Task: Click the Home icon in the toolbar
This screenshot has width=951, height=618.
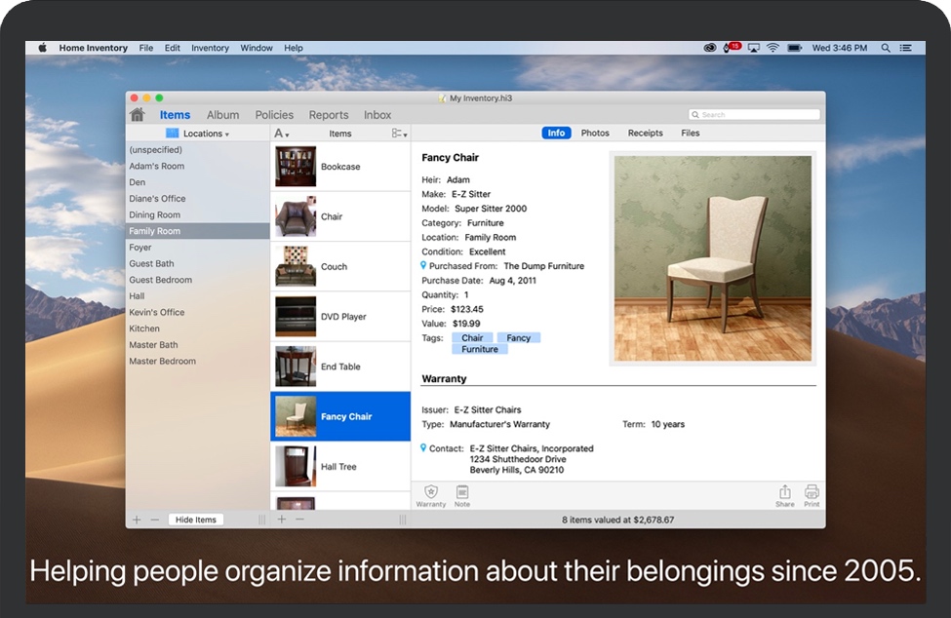Action: 138,115
